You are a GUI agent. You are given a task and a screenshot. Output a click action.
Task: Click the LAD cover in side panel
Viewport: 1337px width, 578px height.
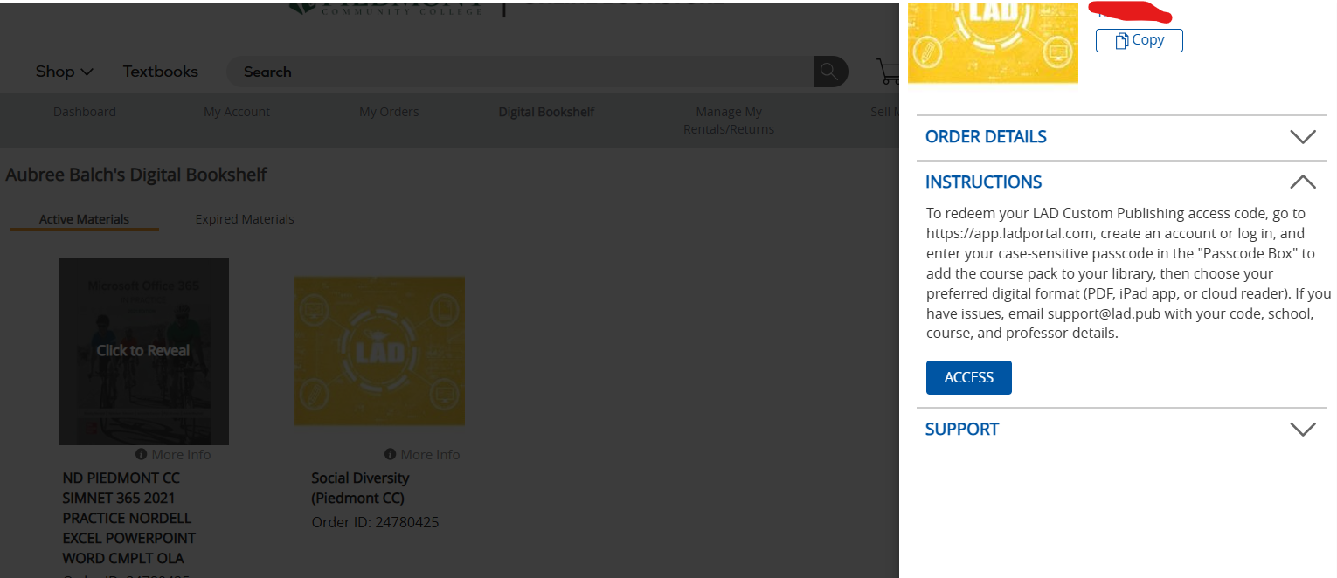point(993,42)
